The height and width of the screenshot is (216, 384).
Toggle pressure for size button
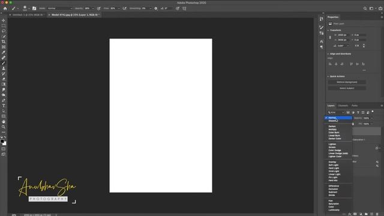coord(178,8)
